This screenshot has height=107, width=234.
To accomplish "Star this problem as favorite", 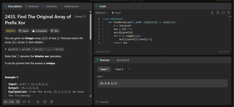I will pos(38,102).
